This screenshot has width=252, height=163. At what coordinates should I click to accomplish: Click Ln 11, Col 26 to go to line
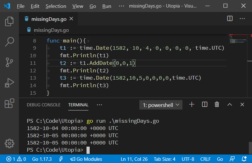pos(134,159)
